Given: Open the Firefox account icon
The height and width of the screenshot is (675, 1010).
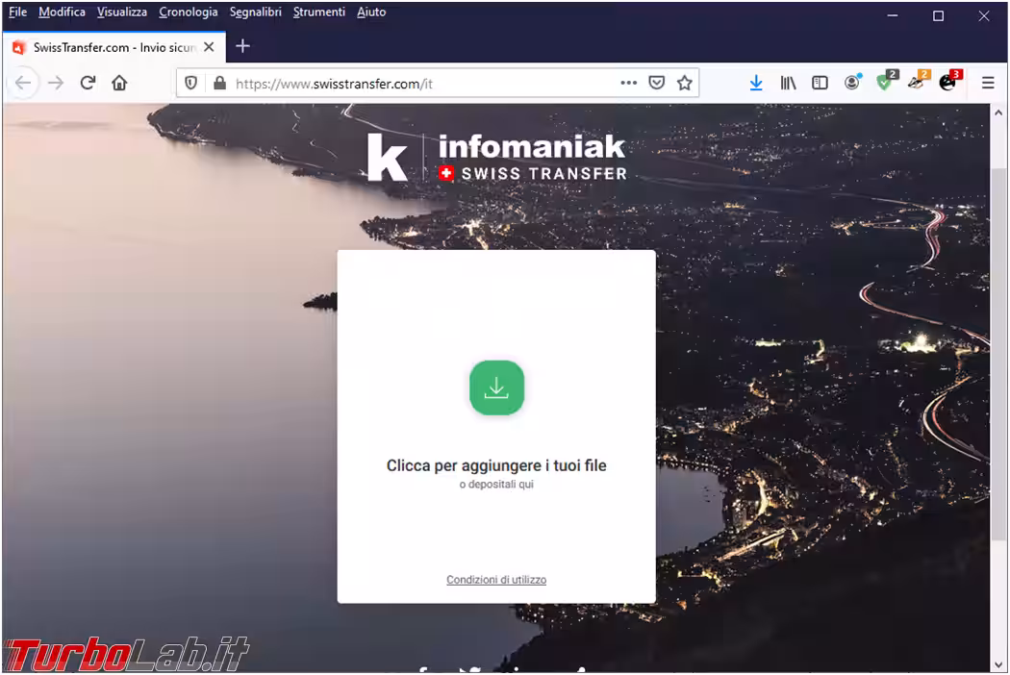Looking at the screenshot, I should tap(852, 83).
